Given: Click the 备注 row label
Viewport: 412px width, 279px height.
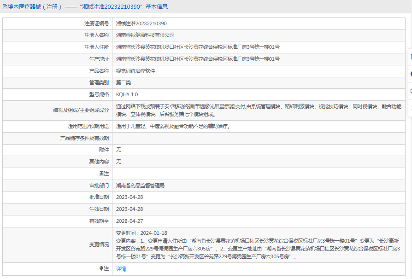Looking at the screenshot, I should [x=104, y=174].
